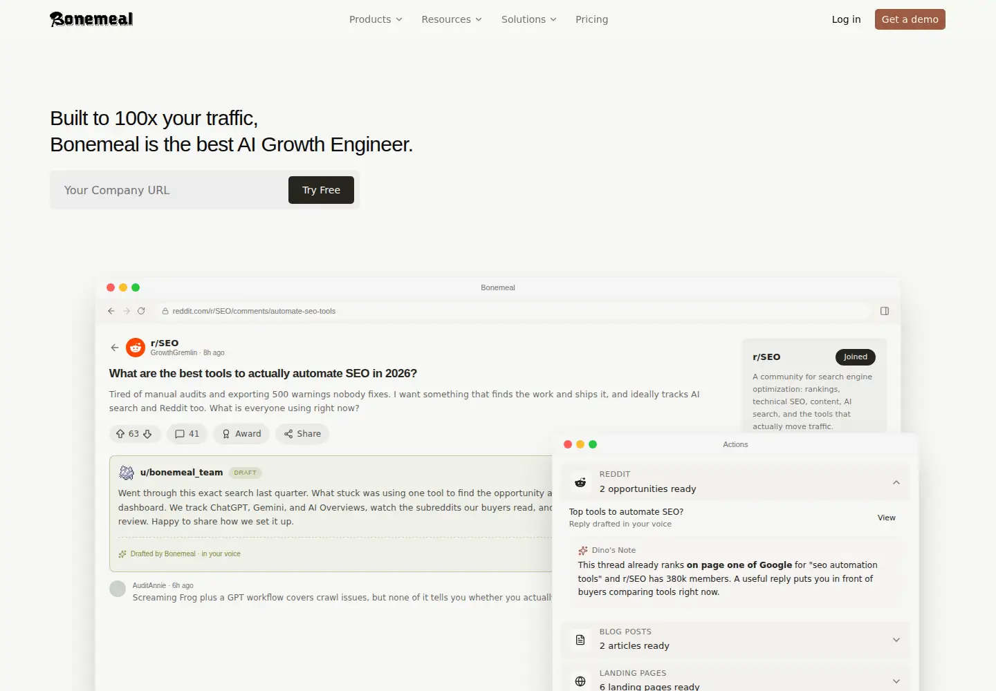Click the Landing Pages globe icon
This screenshot has width=996, height=691.
tap(580, 681)
